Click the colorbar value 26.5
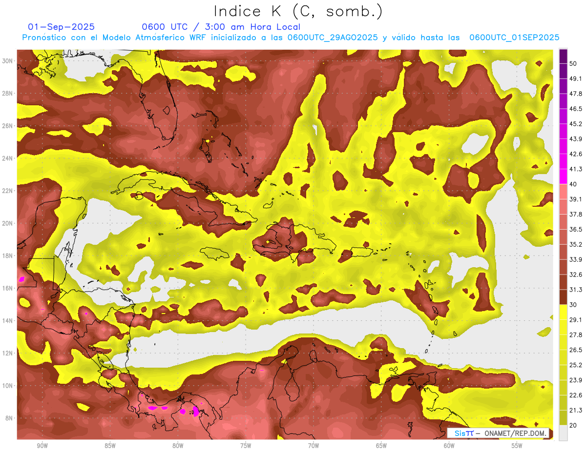Screen dimensions: 586x452 point(575,350)
